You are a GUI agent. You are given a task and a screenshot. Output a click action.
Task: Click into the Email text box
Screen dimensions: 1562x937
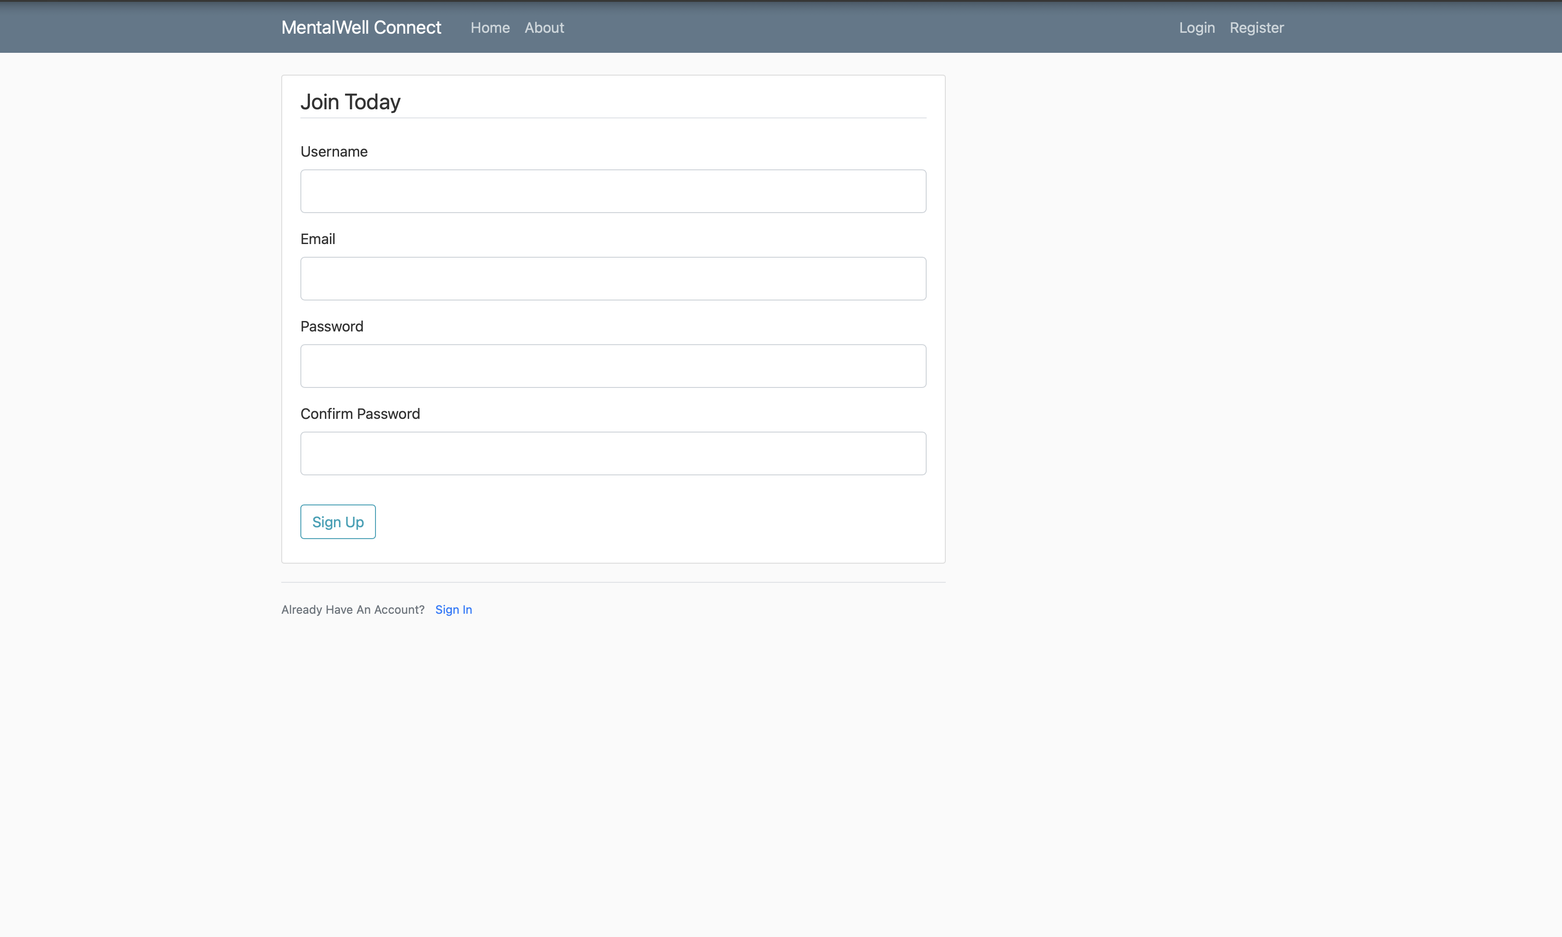click(613, 279)
